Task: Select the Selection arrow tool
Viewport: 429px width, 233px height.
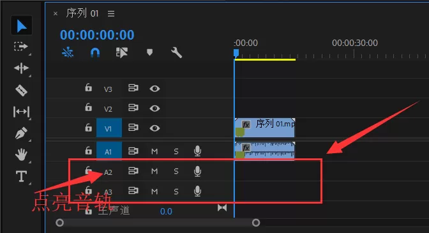Action: [21, 26]
